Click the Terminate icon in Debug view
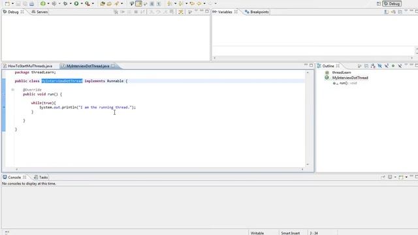The width and height of the screenshot is (418, 235). point(136,12)
